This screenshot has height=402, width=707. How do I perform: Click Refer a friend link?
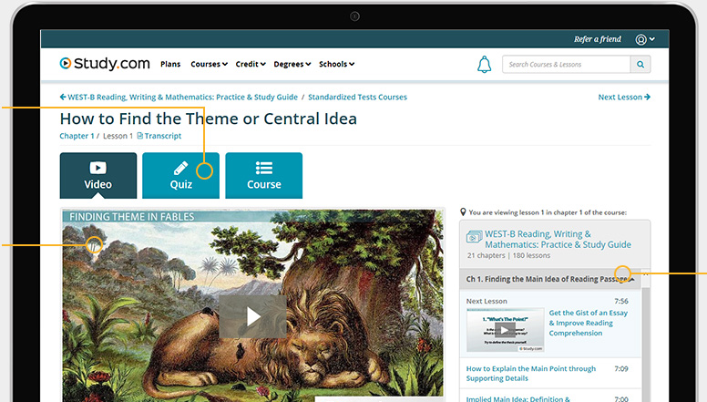point(598,39)
